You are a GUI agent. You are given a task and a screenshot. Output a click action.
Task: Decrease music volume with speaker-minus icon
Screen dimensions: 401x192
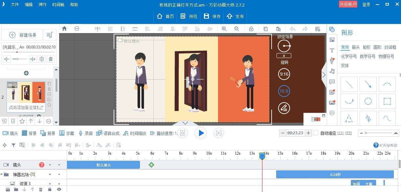(x=7, y=59)
